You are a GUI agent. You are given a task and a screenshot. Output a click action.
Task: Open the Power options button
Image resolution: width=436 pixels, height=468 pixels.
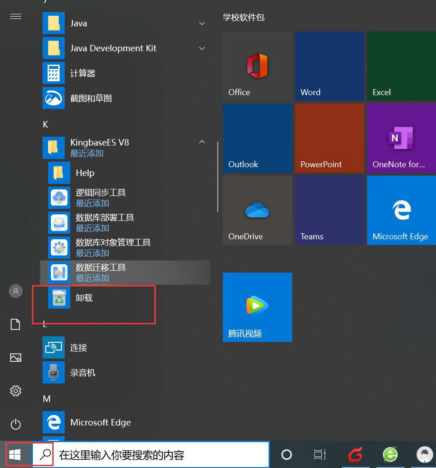pos(16,424)
